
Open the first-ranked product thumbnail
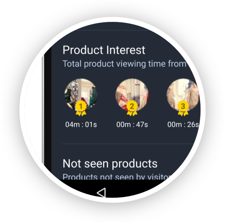tap(81, 95)
